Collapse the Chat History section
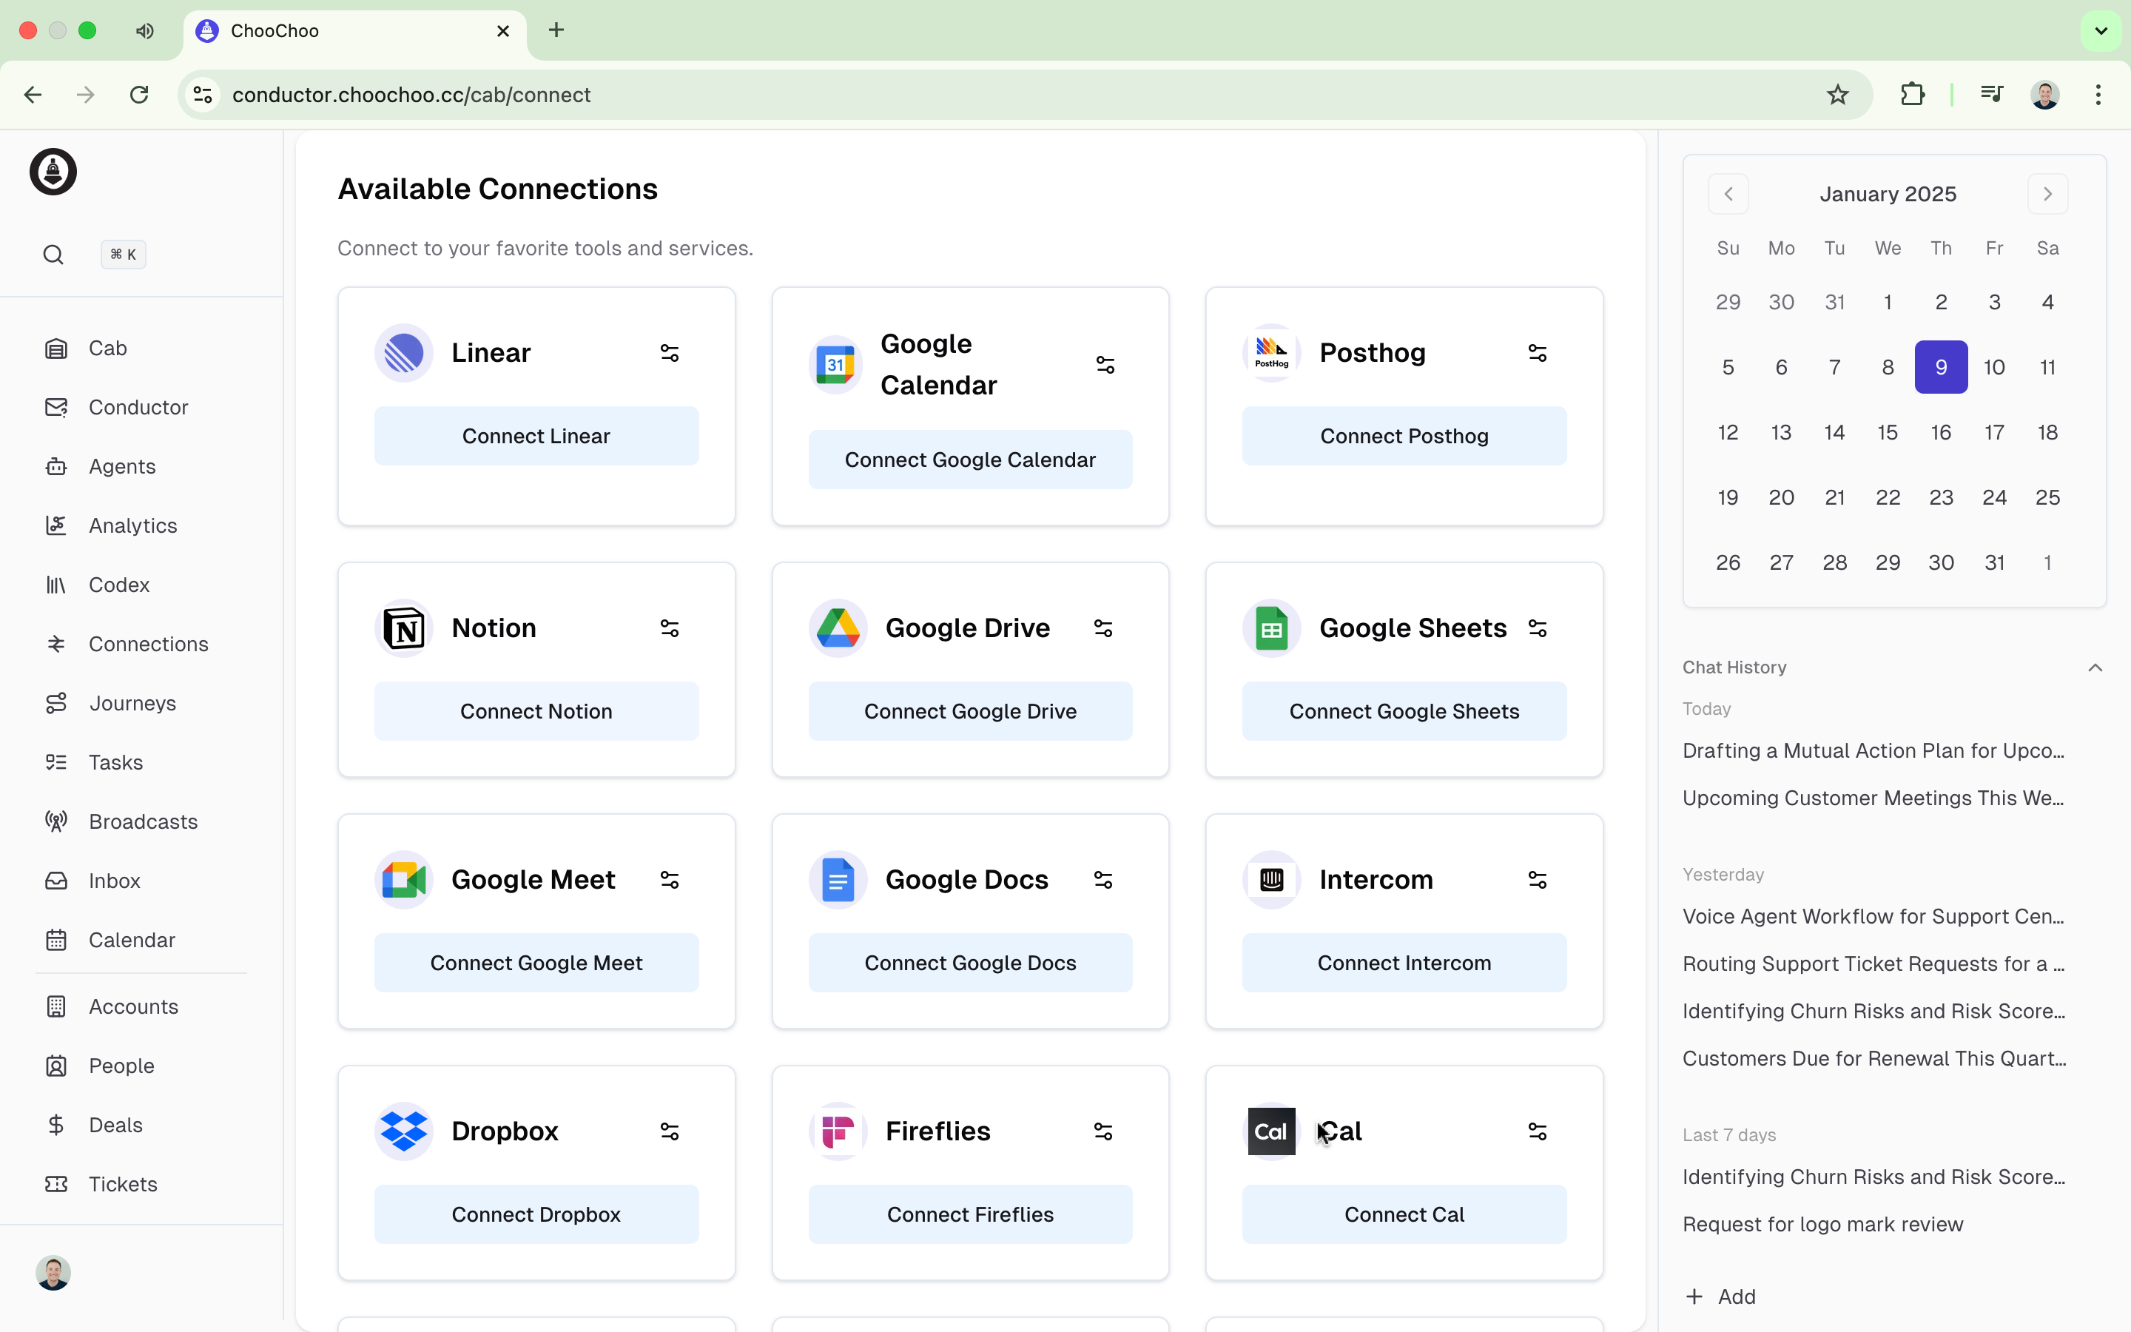The height and width of the screenshot is (1332, 2131). tap(2095, 667)
